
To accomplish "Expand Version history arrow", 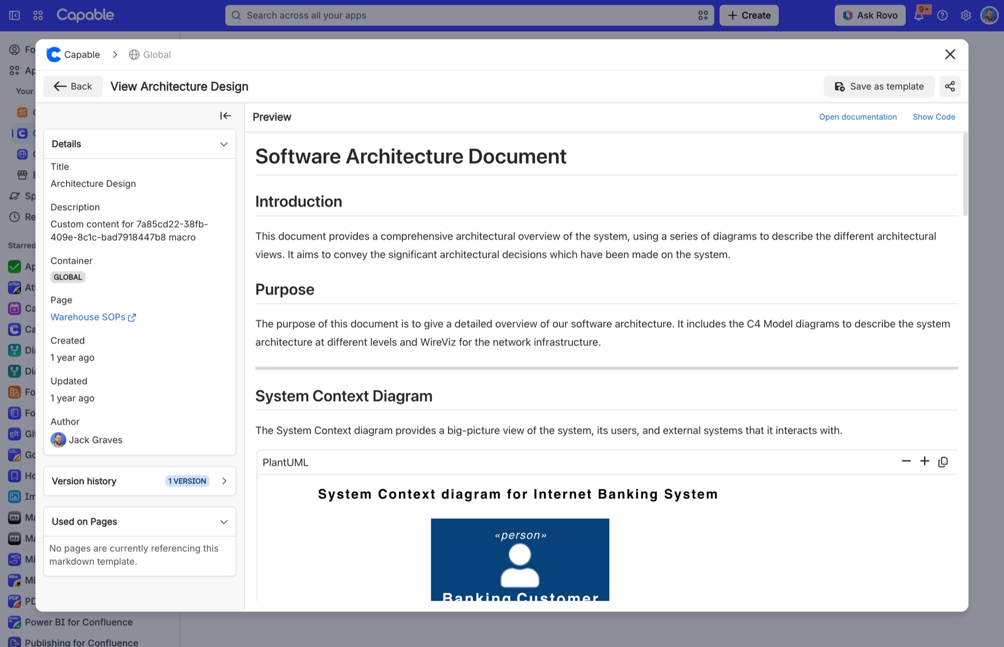I will pyautogui.click(x=224, y=481).
